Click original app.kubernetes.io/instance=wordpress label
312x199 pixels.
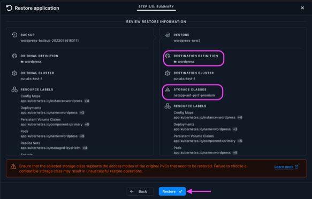(x=51, y=101)
